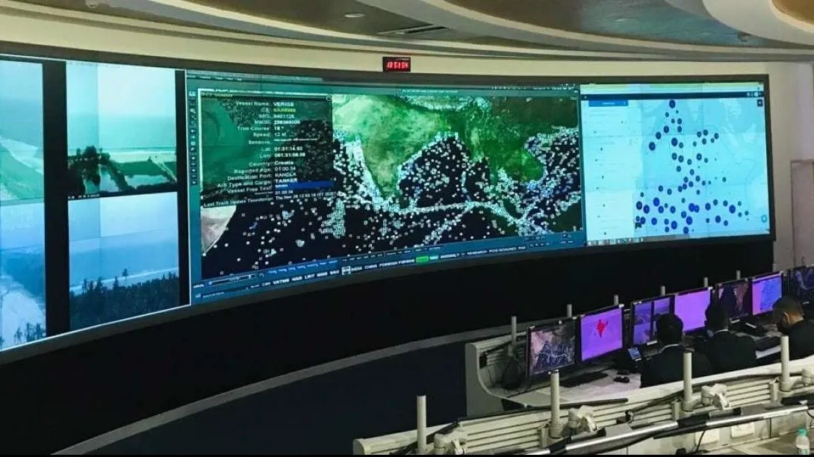Select the largest blue cluster marker at the bubble map's top
814x457 pixels.
point(671,104)
